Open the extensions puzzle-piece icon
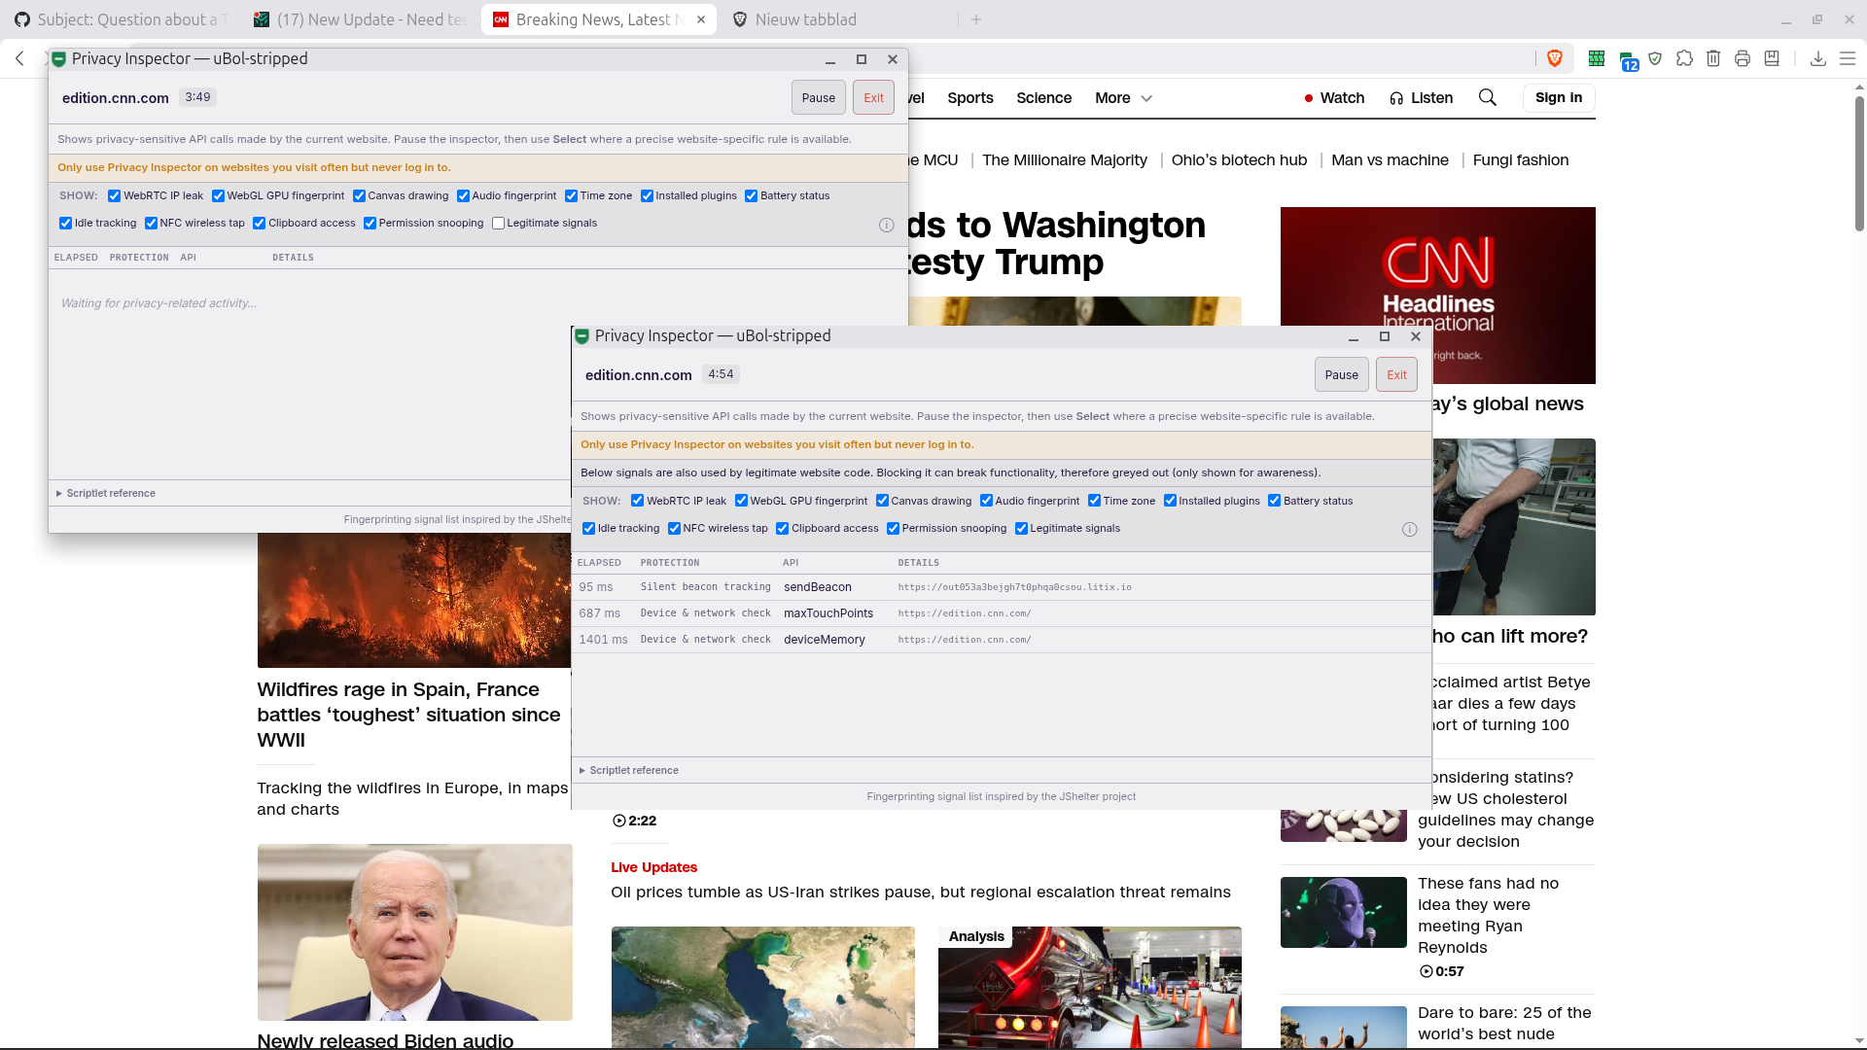The height and width of the screenshot is (1050, 1867). (x=1684, y=59)
